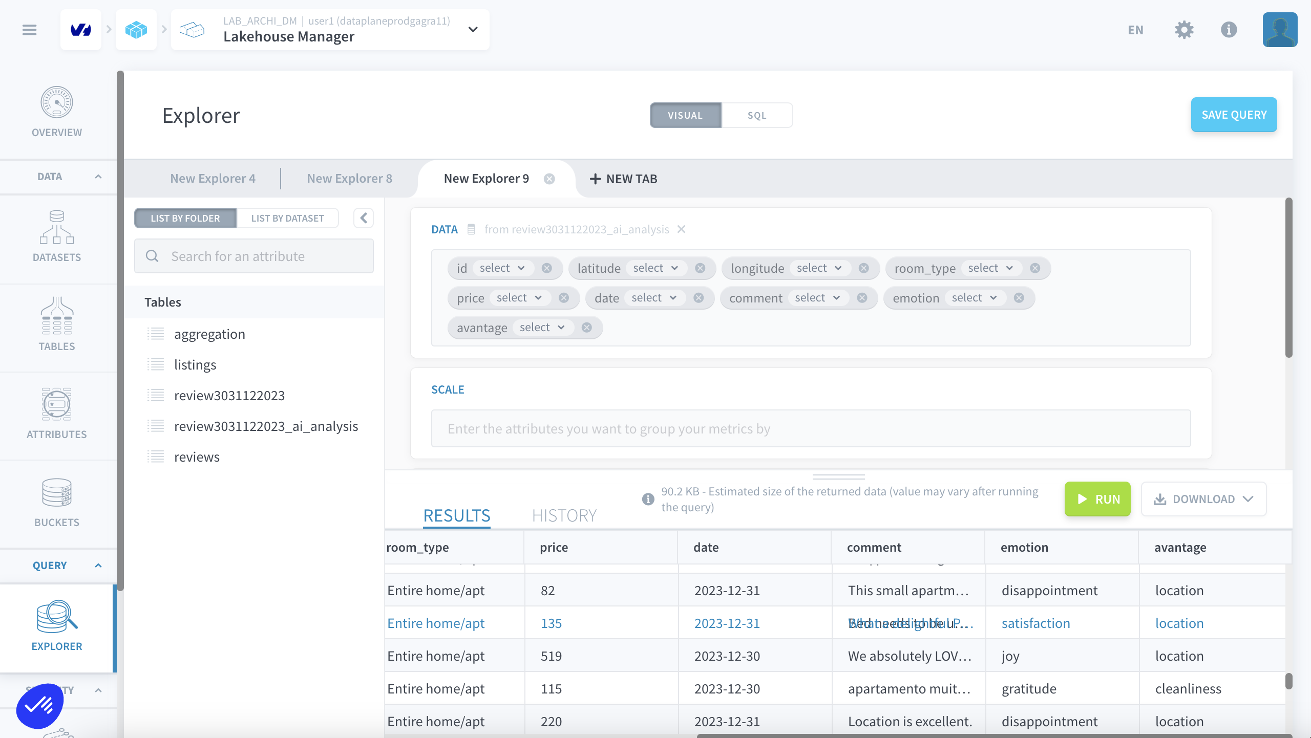Click the green Run button
This screenshot has width=1311, height=738.
point(1097,499)
